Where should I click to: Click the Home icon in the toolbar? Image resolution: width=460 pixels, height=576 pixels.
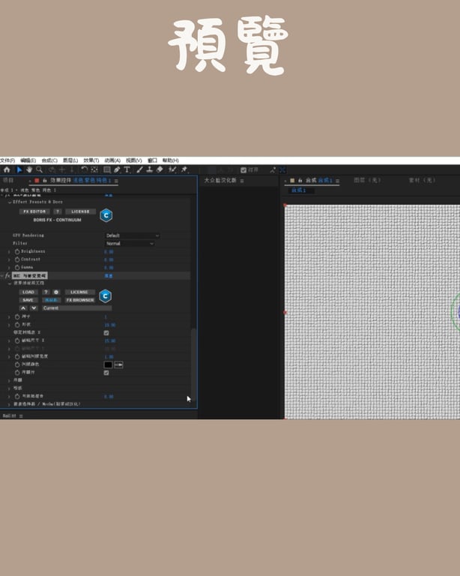[7, 169]
